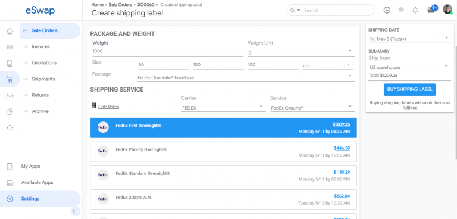The height and width of the screenshot is (219, 457).
Task: Click the Buy Shipping Label button
Action: point(409,89)
